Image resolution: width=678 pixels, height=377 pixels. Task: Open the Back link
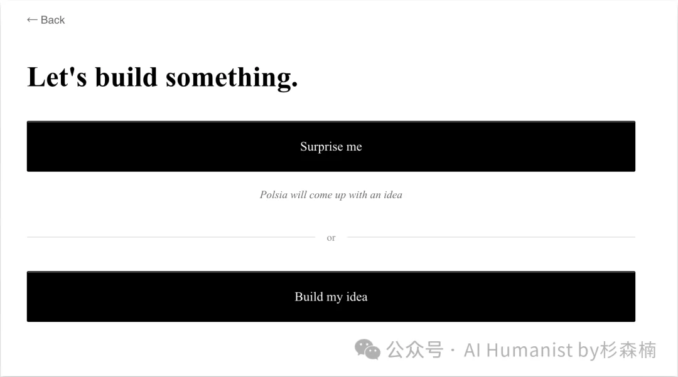click(45, 19)
